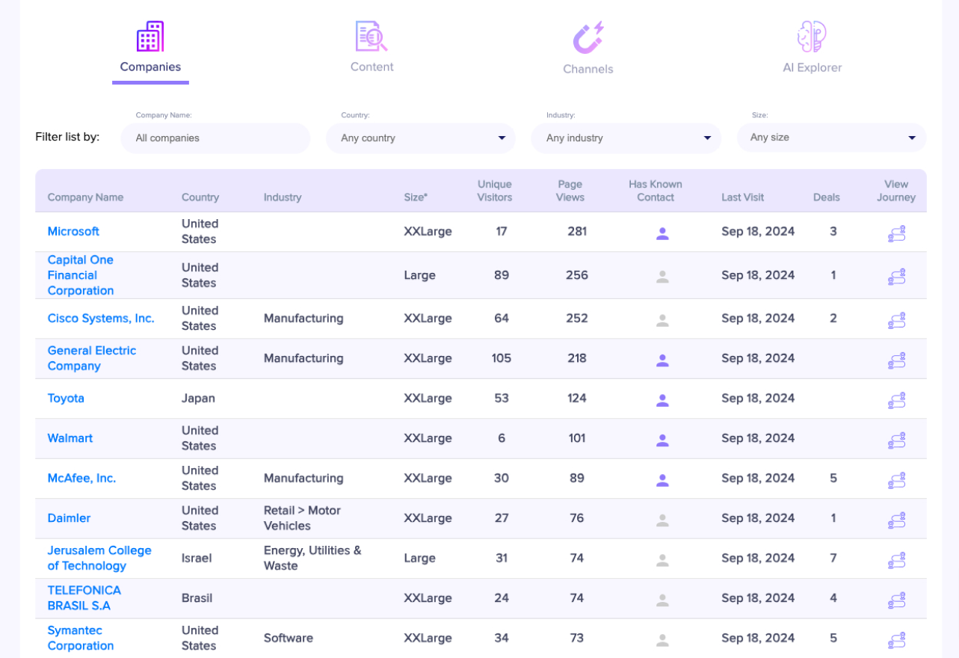Click known contact icon for McAfee
This screenshot has height=658, width=959.
(662, 480)
